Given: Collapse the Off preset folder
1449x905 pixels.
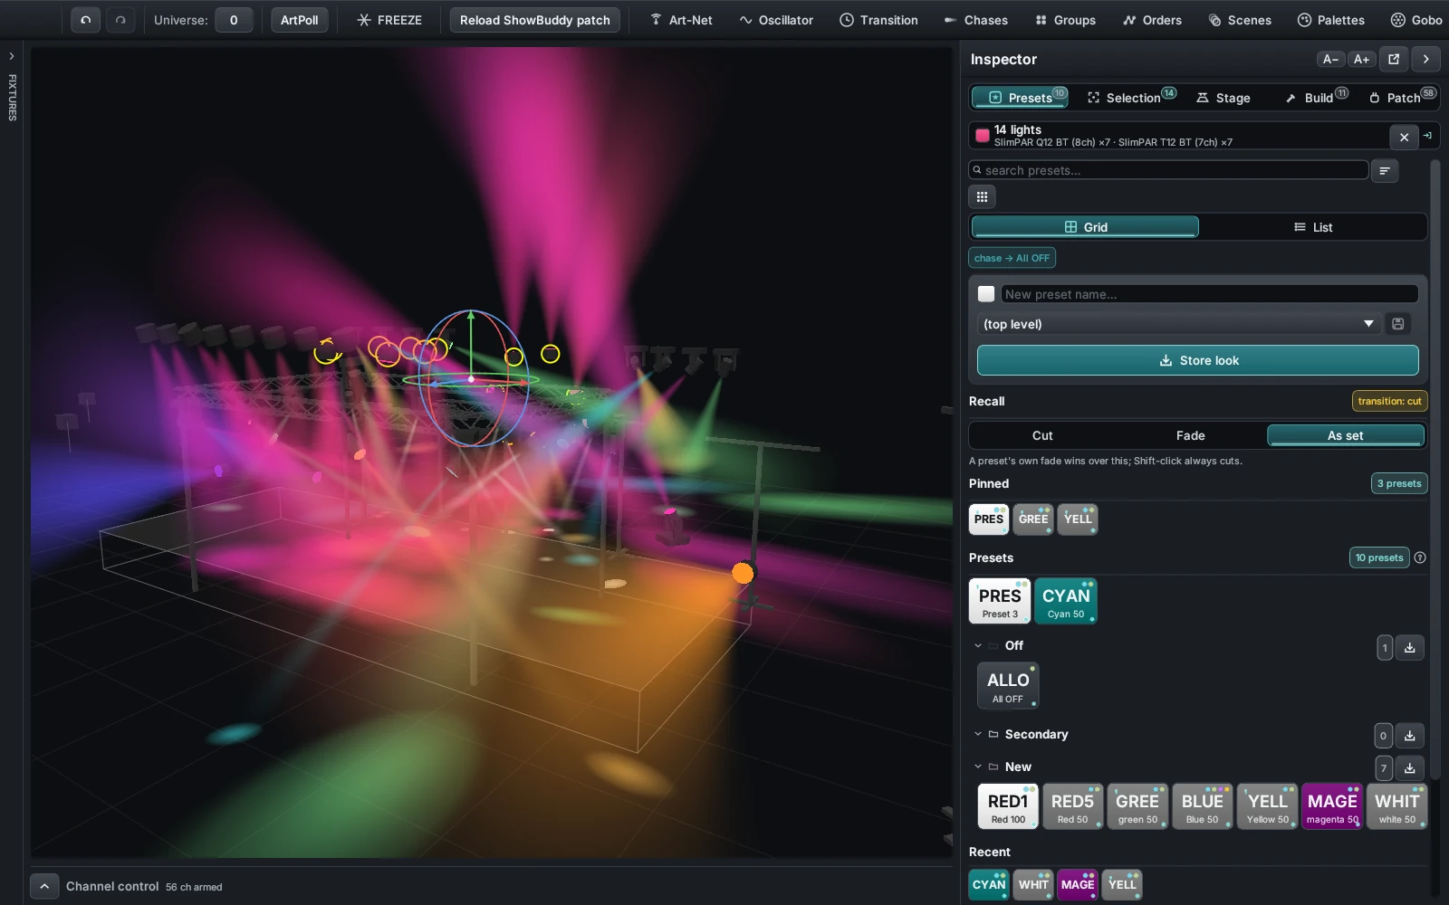Looking at the screenshot, I should [978, 645].
